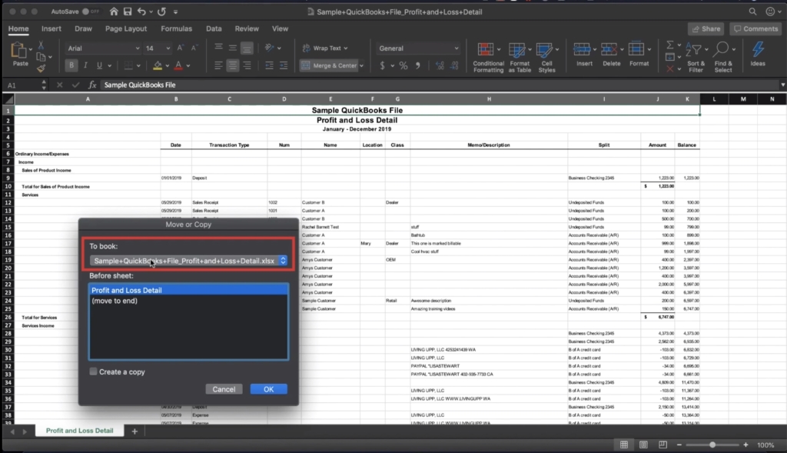Click the Percent Style icon

click(403, 66)
